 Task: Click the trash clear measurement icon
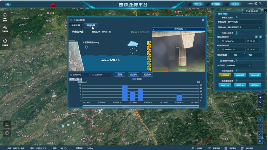(x=242, y=148)
